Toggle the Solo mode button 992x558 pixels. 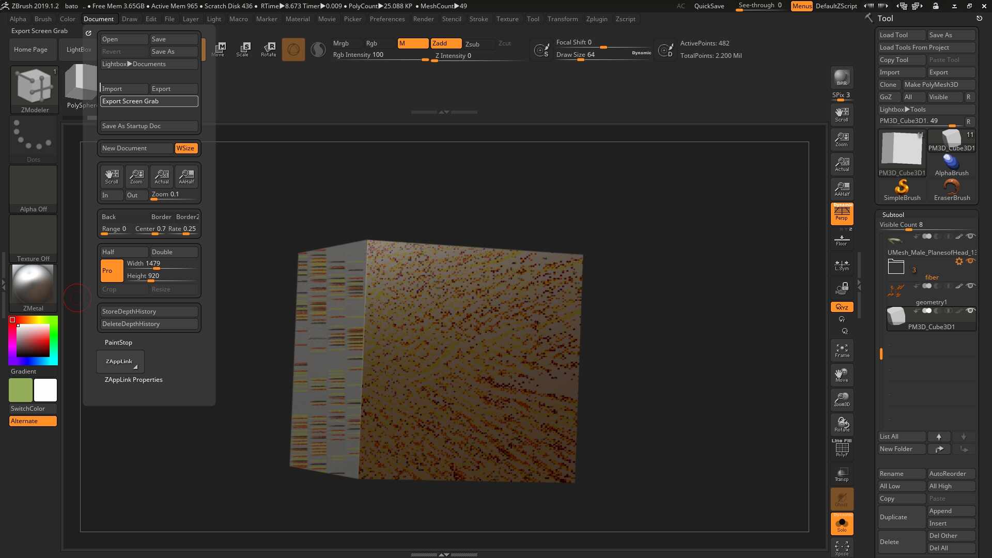click(x=842, y=524)
